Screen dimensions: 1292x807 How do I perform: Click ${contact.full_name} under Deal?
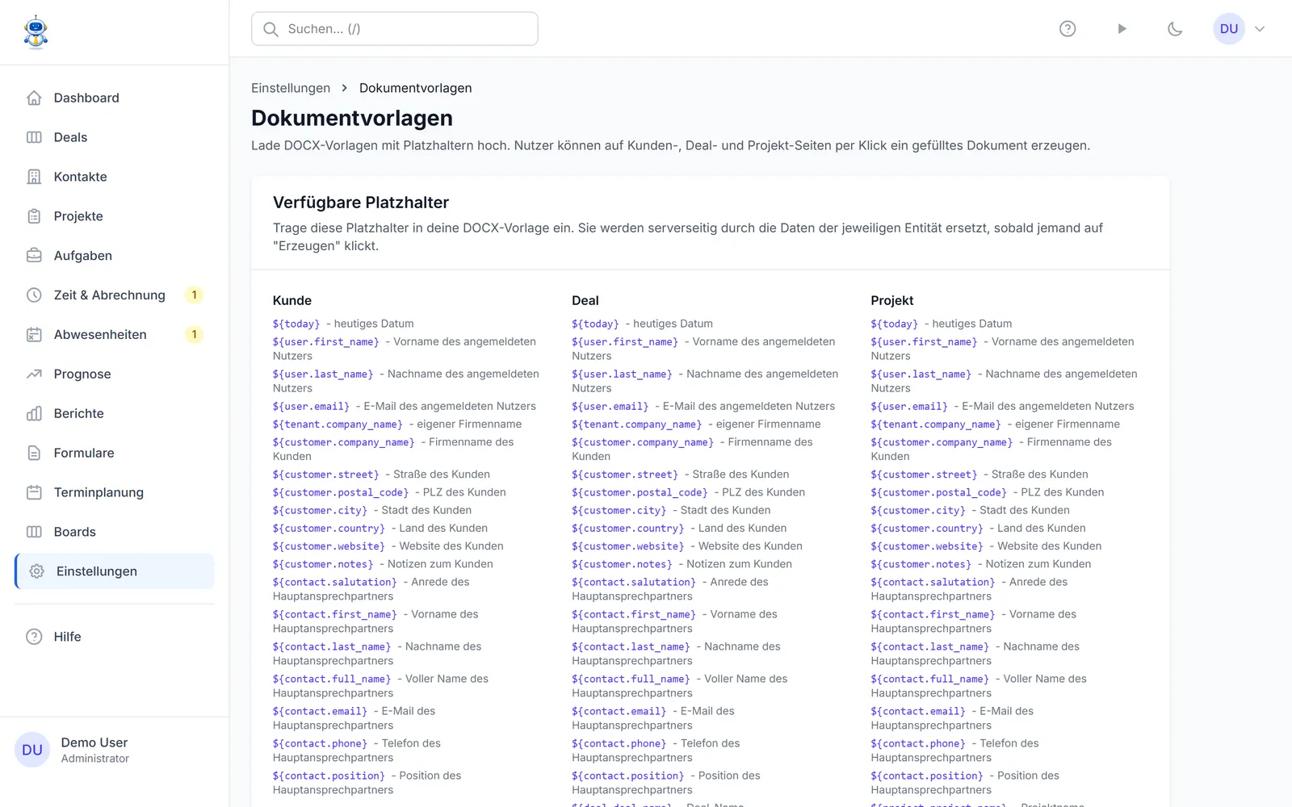[x=631, y=679]
